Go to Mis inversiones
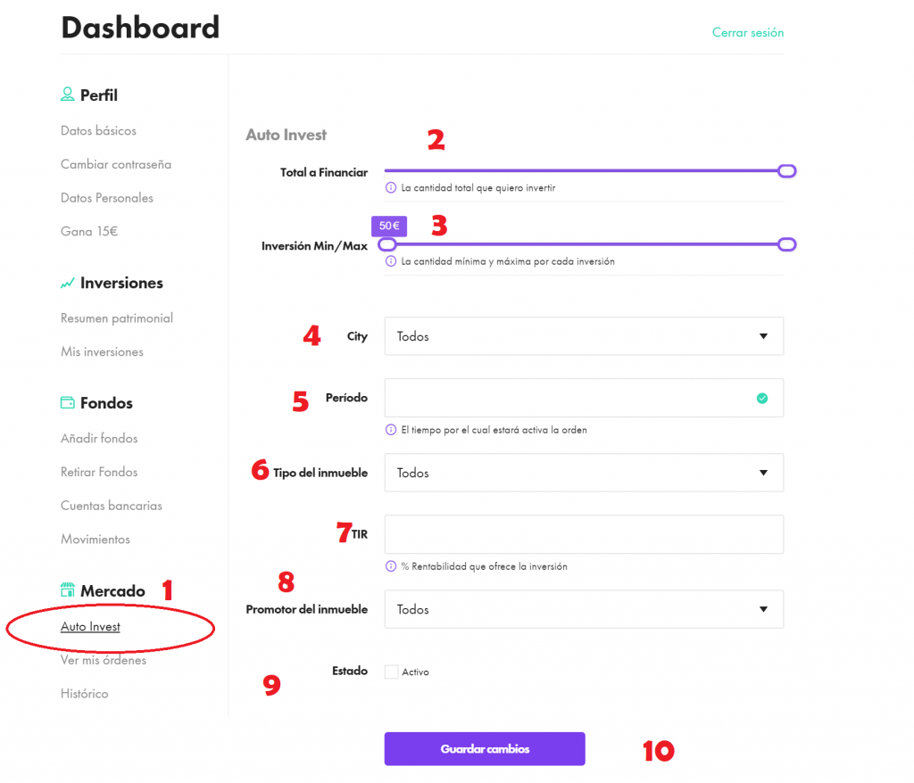Image resolution: width=914 pixels, height=783 pixels. (102, 351)
